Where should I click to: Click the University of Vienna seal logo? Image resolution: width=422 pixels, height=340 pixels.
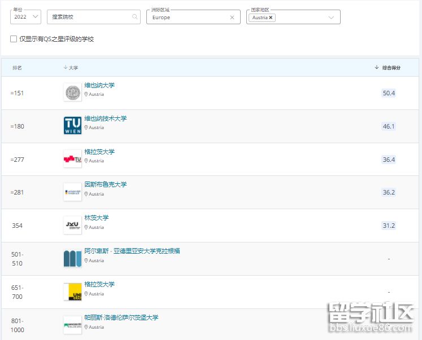tap(72, 92)
